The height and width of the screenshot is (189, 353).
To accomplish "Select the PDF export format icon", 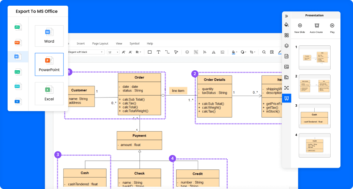I will click(x=18, y=42).
